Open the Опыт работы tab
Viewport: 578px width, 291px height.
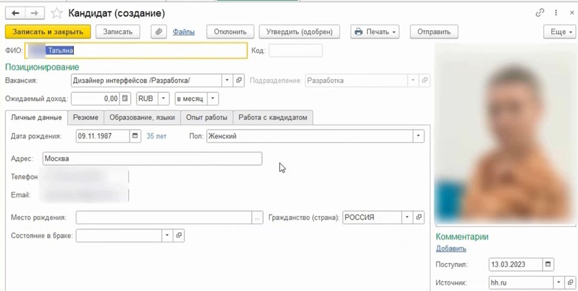tap(207, 117)
